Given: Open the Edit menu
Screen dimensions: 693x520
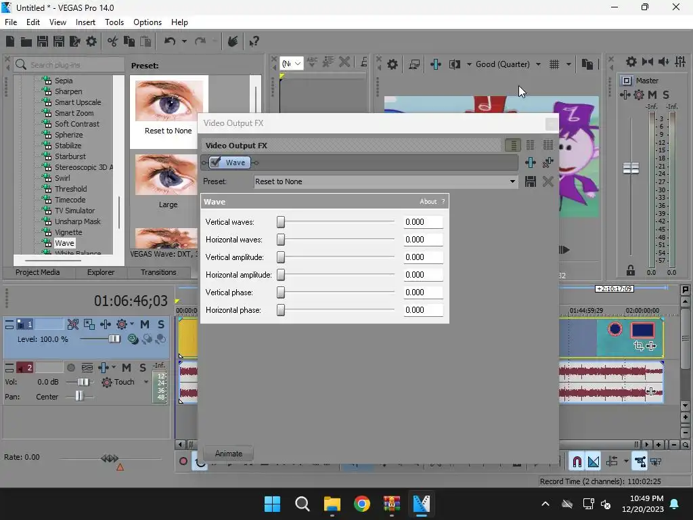Looking at the screenshot, I should [x=33, y=22].
